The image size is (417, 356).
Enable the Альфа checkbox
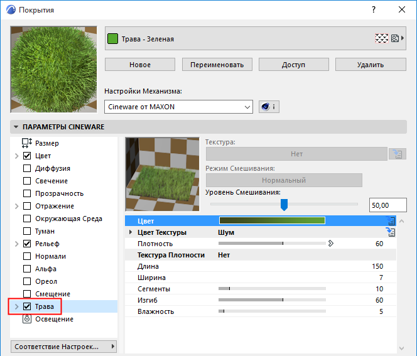[27, 269]
